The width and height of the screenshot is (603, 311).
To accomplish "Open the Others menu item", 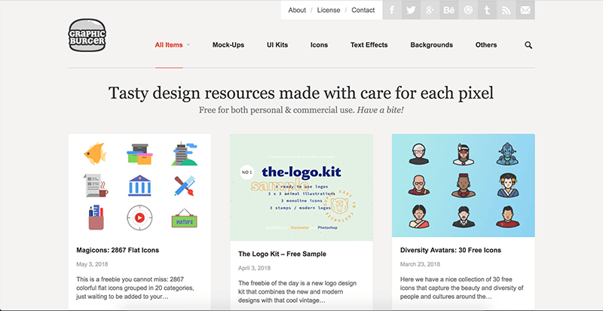I will pyautogui.click(x=486, y=45).
